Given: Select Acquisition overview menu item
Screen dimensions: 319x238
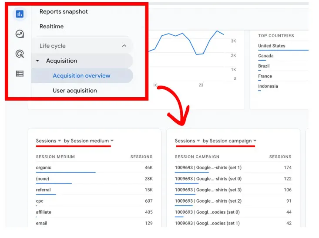Looking at the screenshot, I should pos(81,76).
